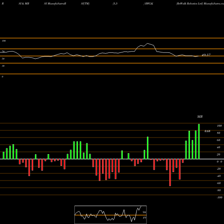
Task: Click '(ReWalk Robotics Ltd) MunafaSutra.com' title text
Action: pyautogui.click(x=200, y=4)
